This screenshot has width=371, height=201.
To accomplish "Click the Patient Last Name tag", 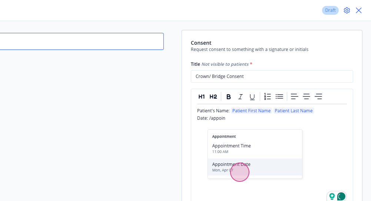I will coord(294,110).
